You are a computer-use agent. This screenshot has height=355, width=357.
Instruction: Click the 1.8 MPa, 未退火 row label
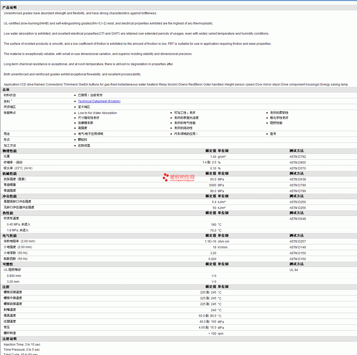pos(18,230)
